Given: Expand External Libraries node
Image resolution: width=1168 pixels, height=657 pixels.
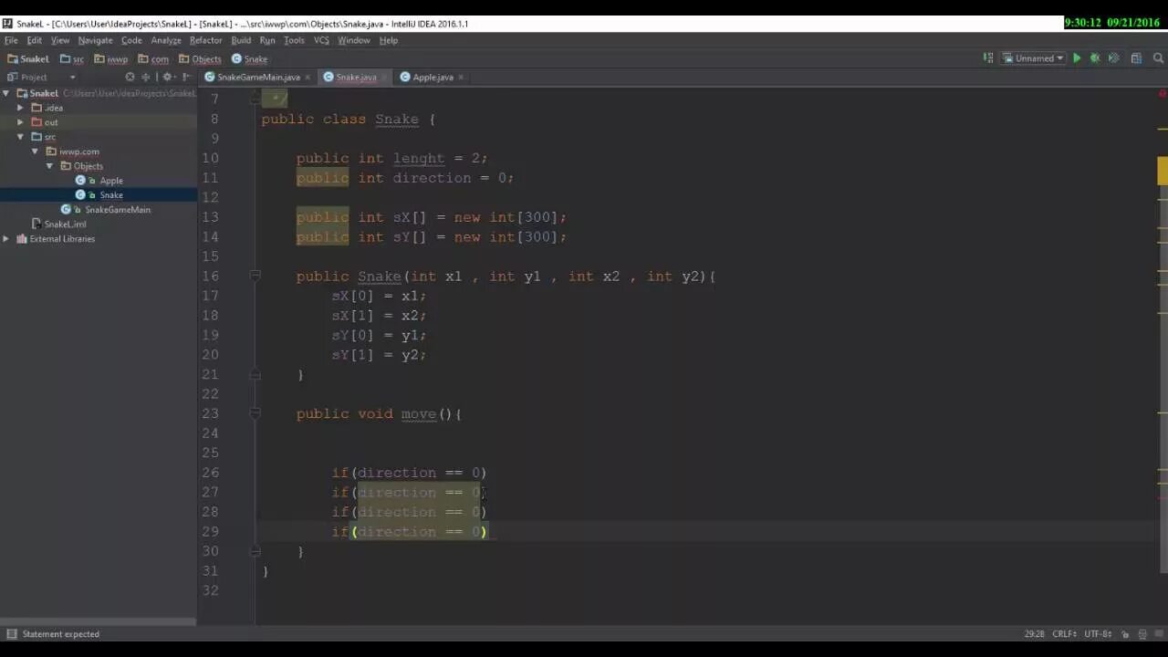Looking at the screenshot, I should (6, 239).
